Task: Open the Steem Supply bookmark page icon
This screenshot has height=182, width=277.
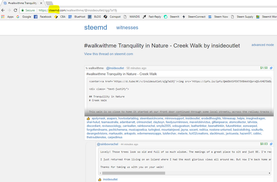Action: [x=232, y=17]
